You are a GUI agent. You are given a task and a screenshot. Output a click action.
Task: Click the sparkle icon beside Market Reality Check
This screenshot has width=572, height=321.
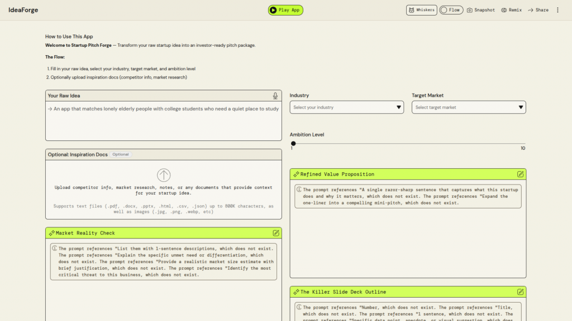(51, 233)
